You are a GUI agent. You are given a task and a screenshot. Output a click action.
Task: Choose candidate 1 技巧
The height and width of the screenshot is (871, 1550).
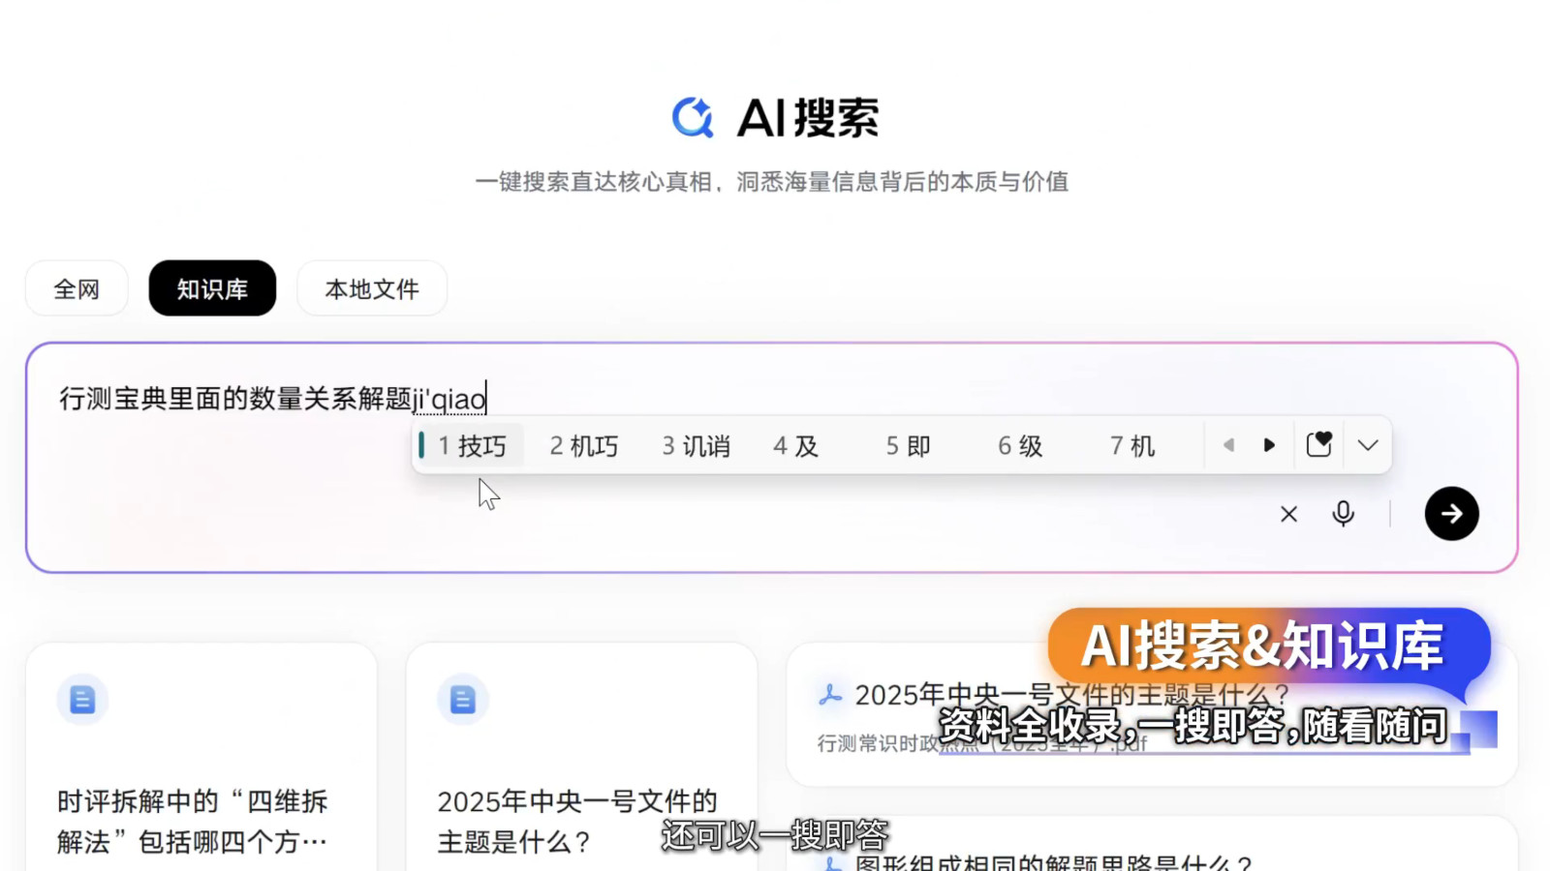pyautogui.click(x=472, y=446)
